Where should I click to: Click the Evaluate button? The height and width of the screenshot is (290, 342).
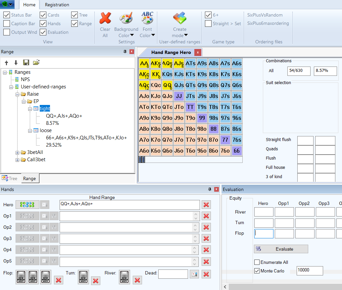tap(281, 249)
